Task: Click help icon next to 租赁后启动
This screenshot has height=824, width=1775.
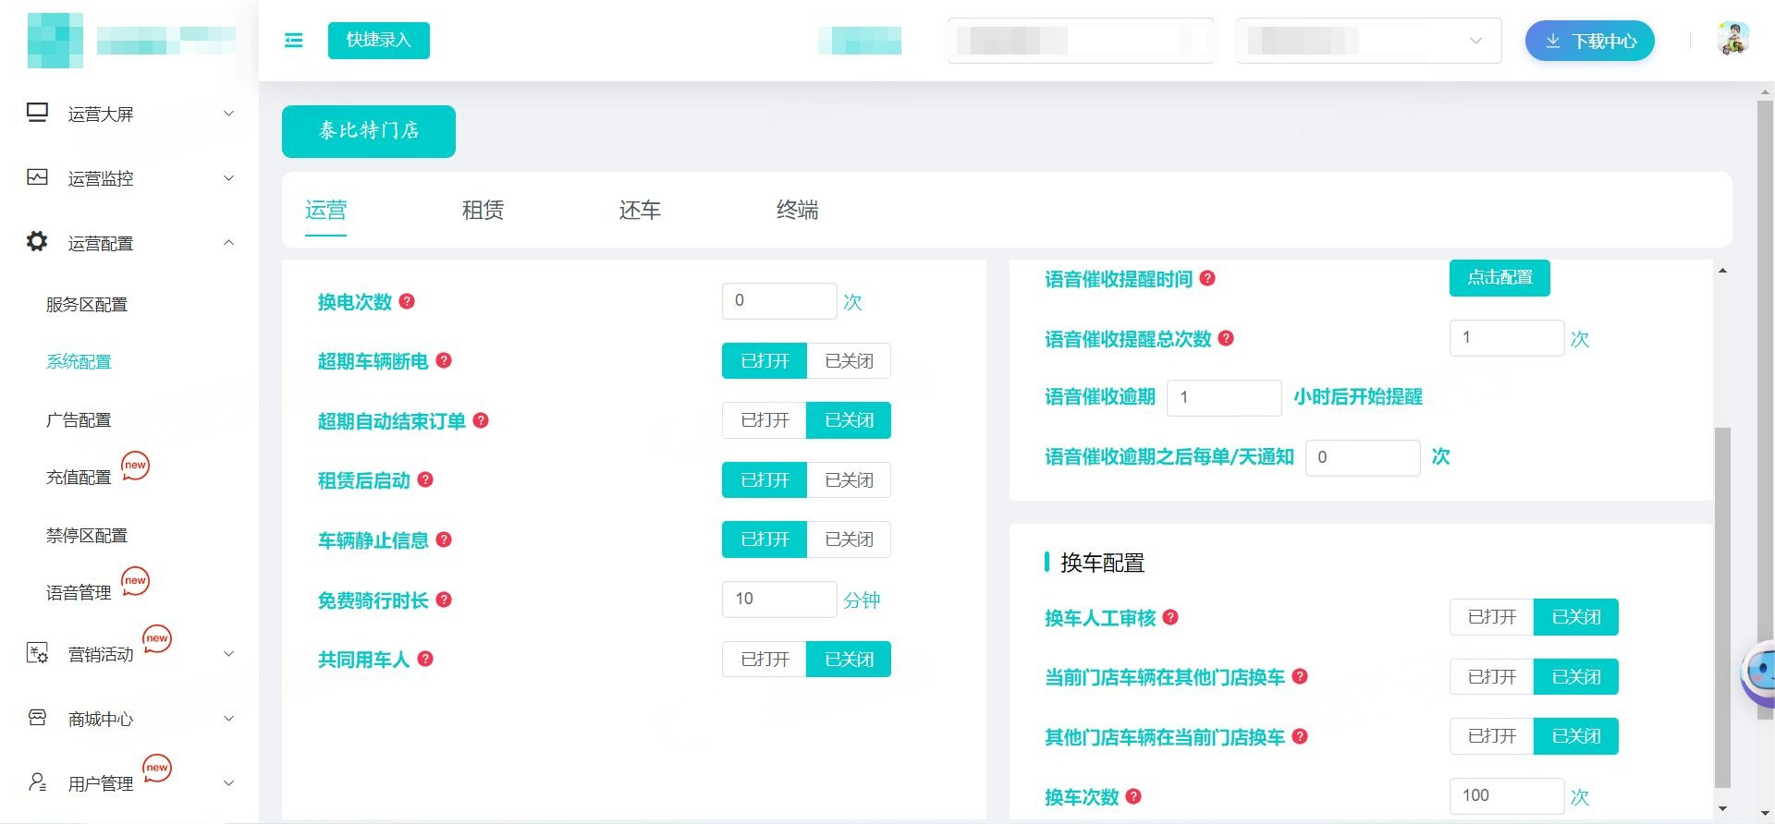Action: [425, 479]
